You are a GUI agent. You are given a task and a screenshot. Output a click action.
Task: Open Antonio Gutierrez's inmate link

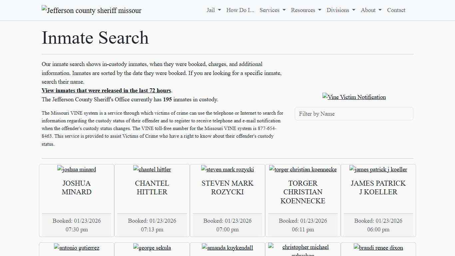tap(76, 248)
